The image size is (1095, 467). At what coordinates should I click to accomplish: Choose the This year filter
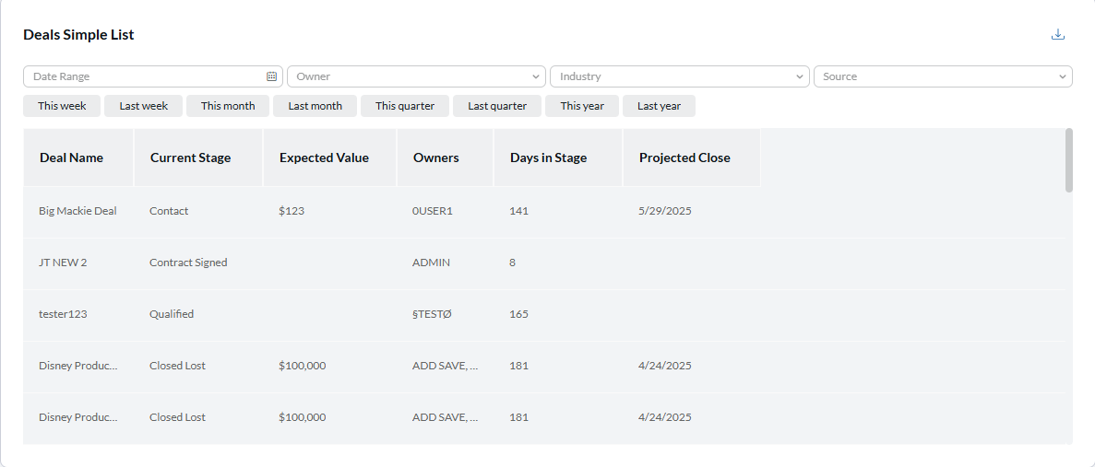click(582, 106)
